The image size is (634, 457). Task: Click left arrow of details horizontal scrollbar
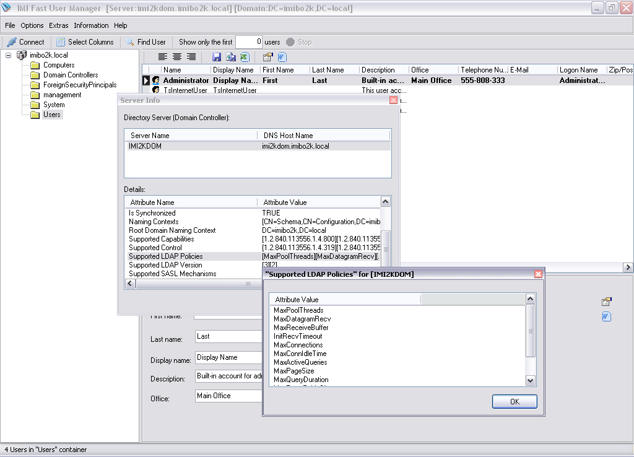[130, 284]
